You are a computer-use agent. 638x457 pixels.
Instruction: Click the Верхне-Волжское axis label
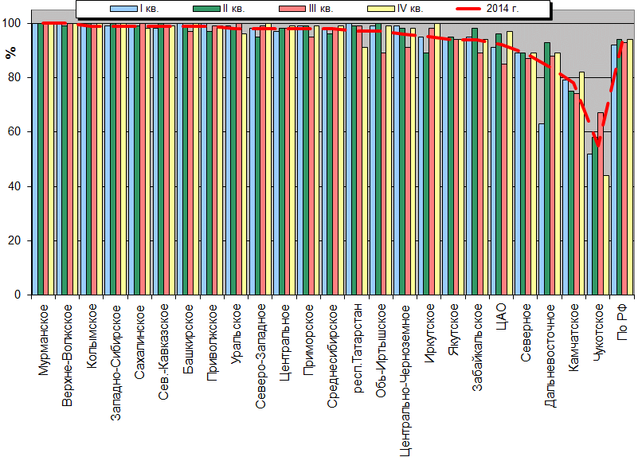point(68,355)
